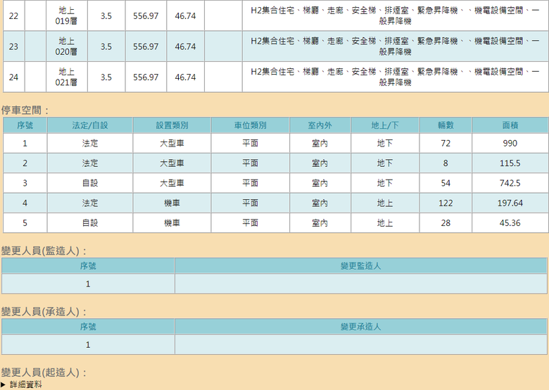Image resolution: width=549 pixels, height=390 pixels.
Task: Click the 停車空間 section heading
Action: click(25, 111)
